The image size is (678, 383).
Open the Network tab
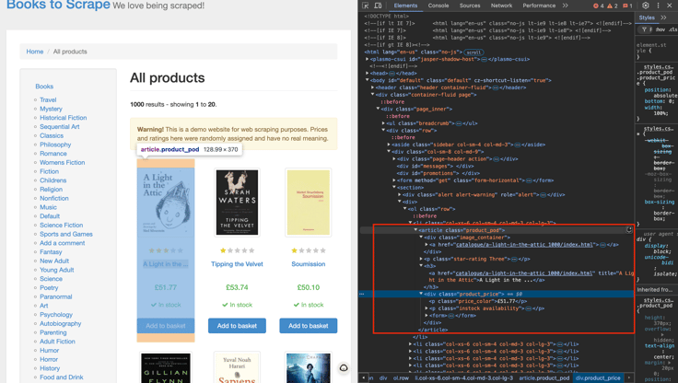coord(501,6)
